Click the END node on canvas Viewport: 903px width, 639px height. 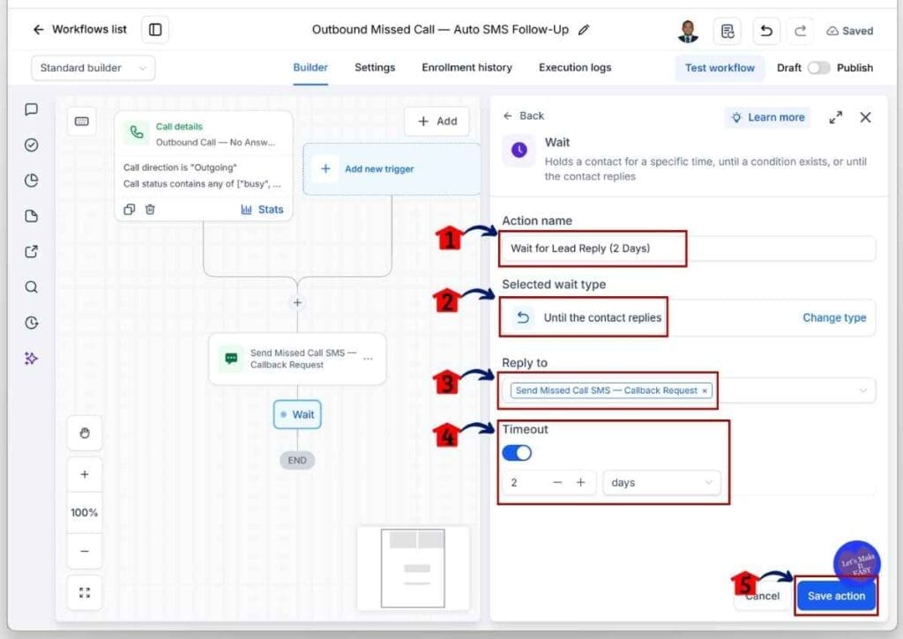point(297,461)
